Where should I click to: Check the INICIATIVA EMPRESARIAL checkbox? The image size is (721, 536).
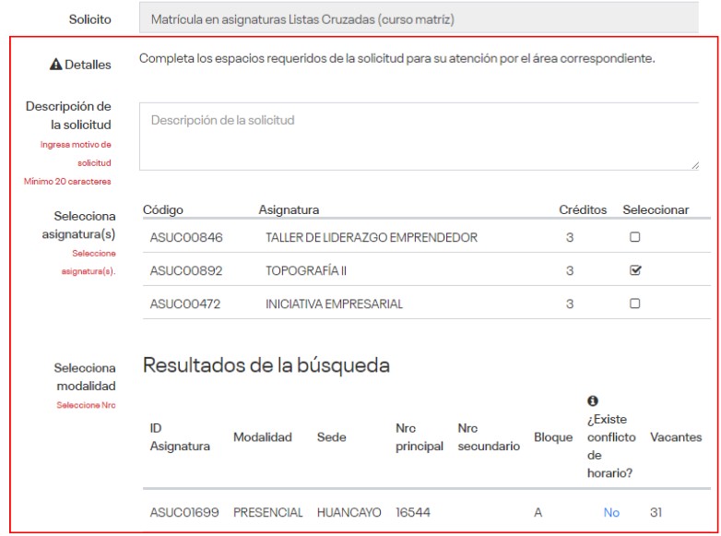pyautogui.click(x=634, y=304)
